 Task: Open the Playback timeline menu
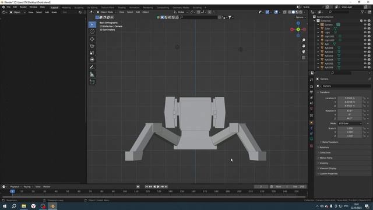pyautogui.click(x=16, y=187)
